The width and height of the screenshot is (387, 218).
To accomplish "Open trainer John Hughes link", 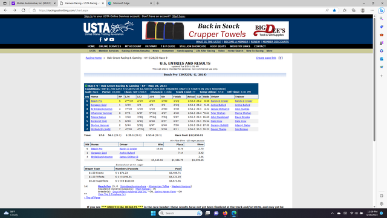I will coord(242,109).
